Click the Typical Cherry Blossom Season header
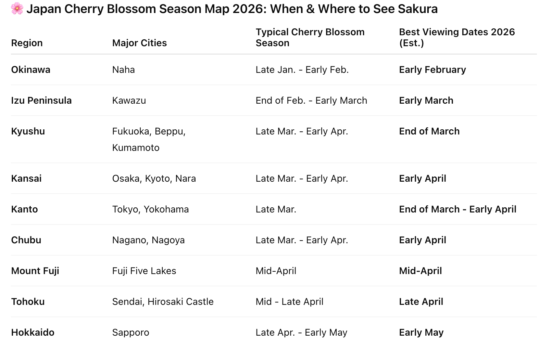This screenshot has width=539, height=362. (310, 37)
